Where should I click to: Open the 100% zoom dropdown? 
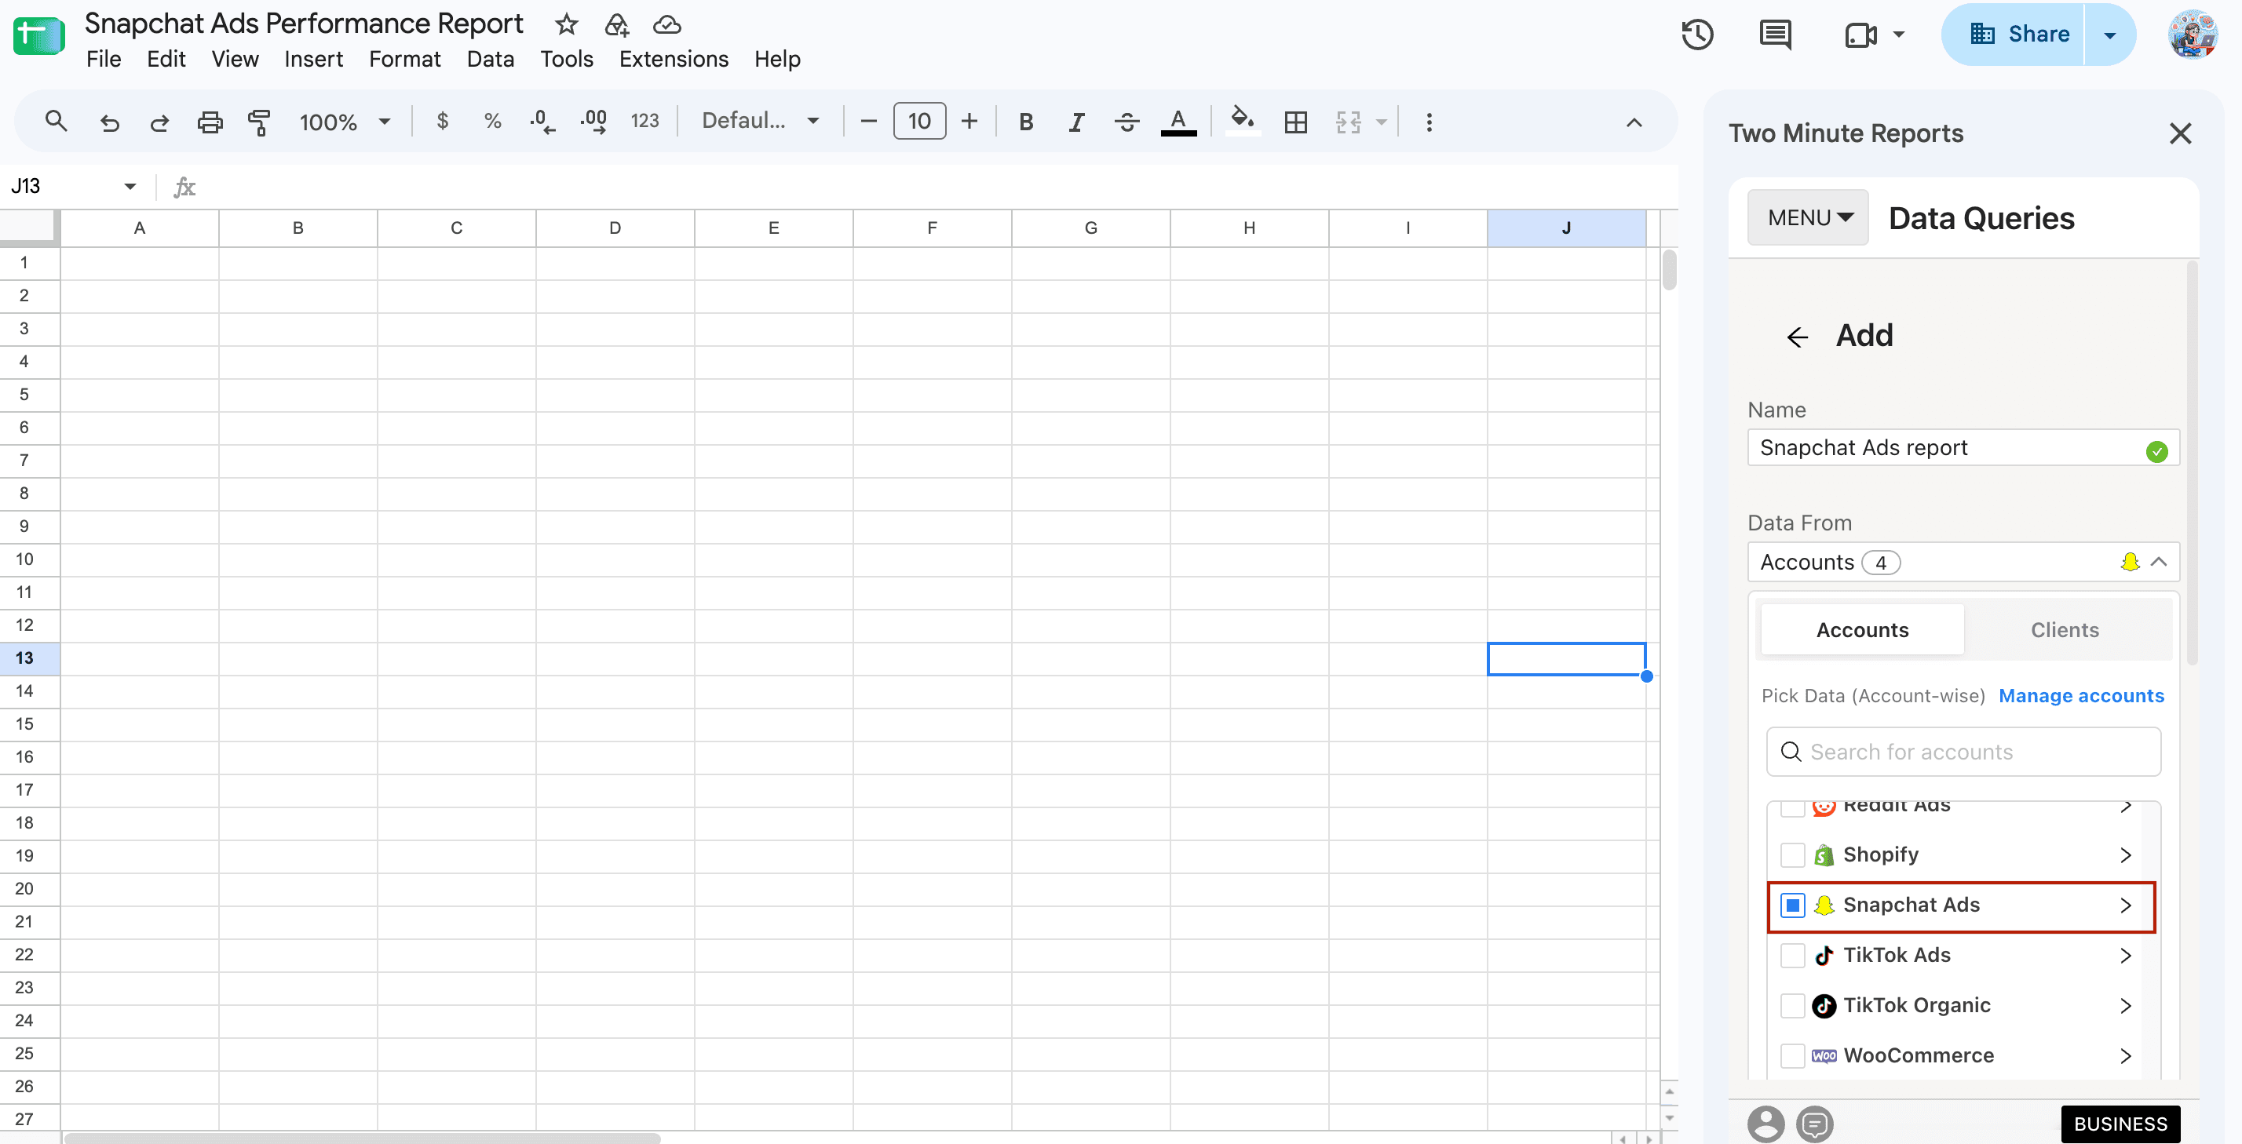click(345, 122)
